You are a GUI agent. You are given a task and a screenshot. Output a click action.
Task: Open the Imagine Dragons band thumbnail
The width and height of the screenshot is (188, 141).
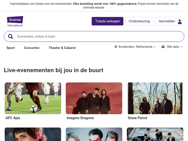94,98
